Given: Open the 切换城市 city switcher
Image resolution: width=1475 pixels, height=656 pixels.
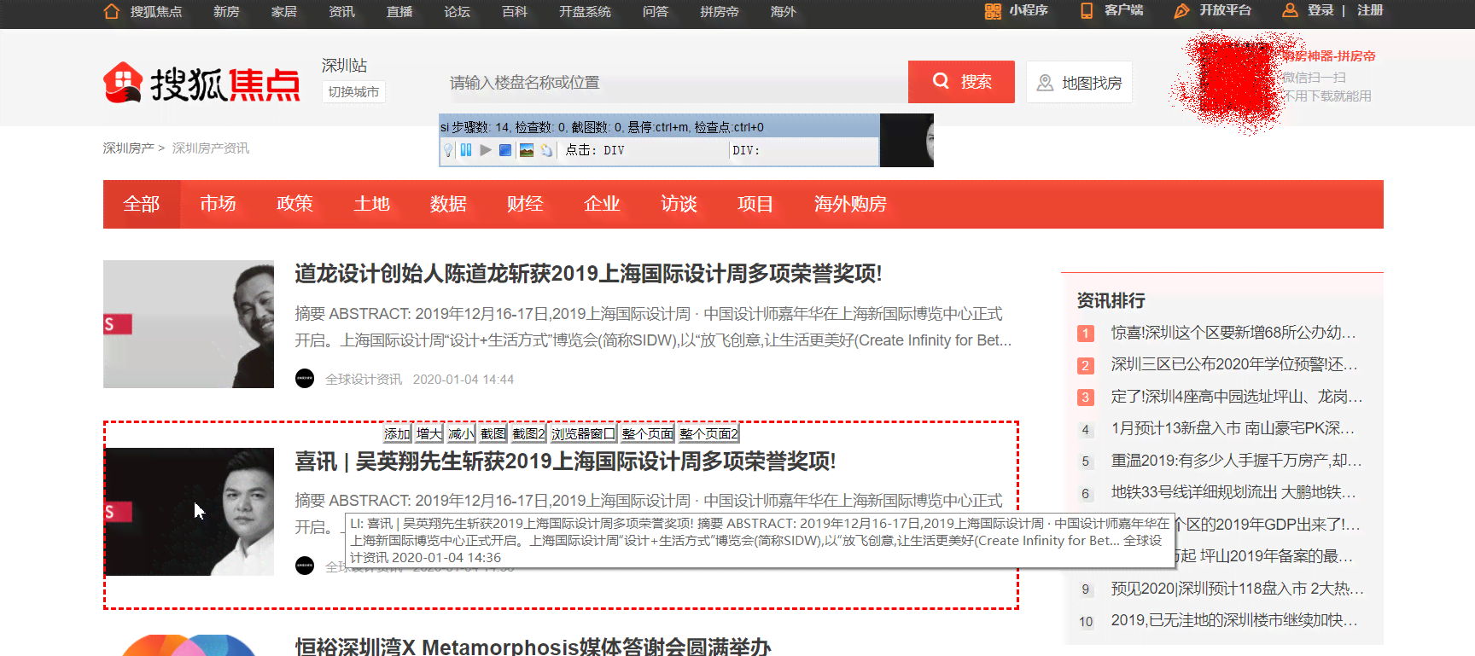Looking at the screenshot, I should (353, 91).
